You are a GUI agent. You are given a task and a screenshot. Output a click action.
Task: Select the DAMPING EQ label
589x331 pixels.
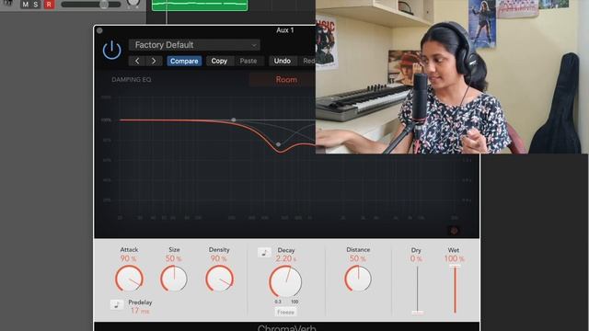(x=132, y=80)
